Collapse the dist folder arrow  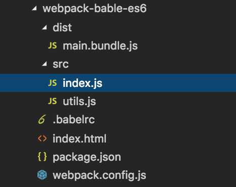45,27
